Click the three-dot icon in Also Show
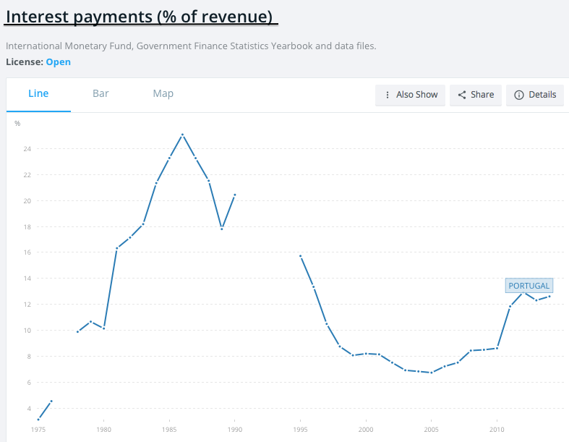The width and height of the screenshot is (569, 442). [x=388, y=95]
